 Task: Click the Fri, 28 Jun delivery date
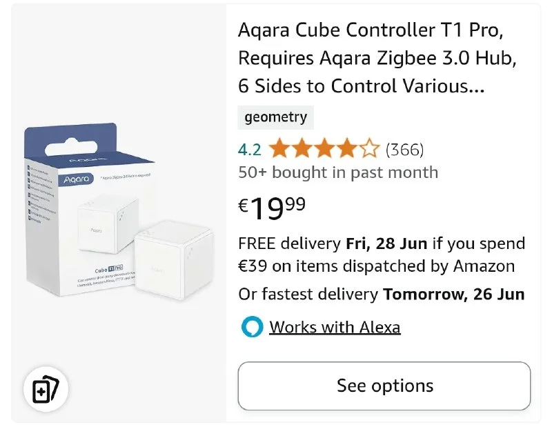pos(386,244)
